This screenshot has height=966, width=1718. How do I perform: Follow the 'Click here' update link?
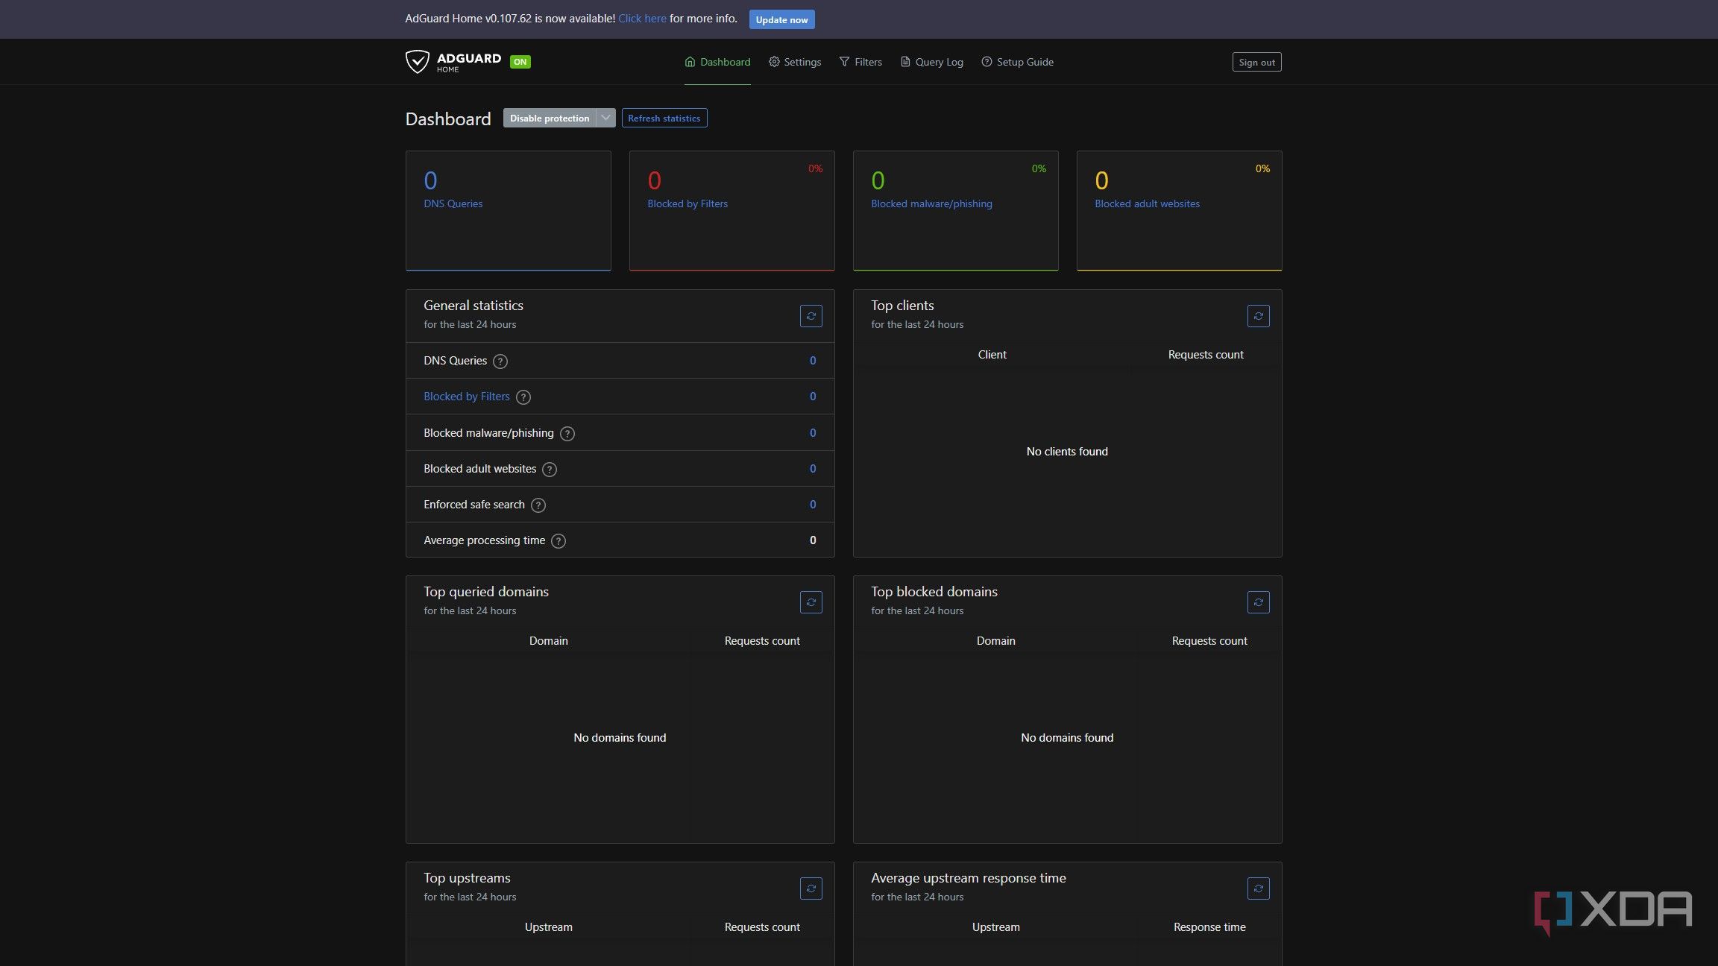coord(641,19)
